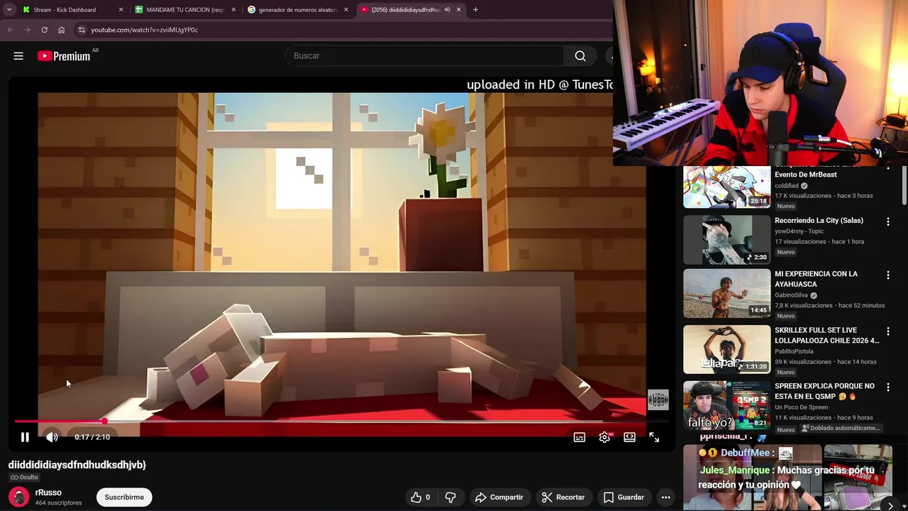Open options menu for Recorriendo La City
This screenshot has height=511, width=908.
click(x=887, y=222)
